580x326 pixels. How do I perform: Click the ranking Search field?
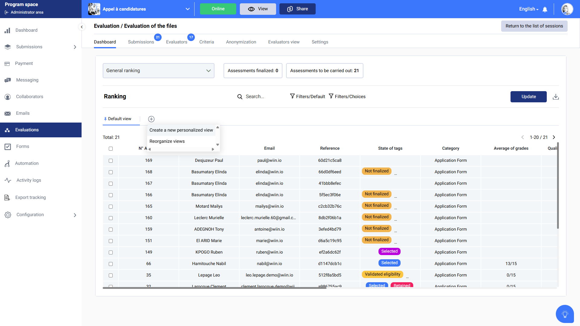[x=255, y=97]
